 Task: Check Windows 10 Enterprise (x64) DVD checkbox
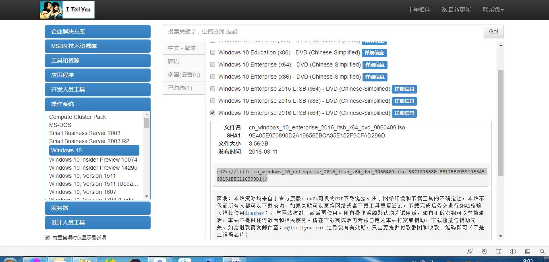pos(212,64)
